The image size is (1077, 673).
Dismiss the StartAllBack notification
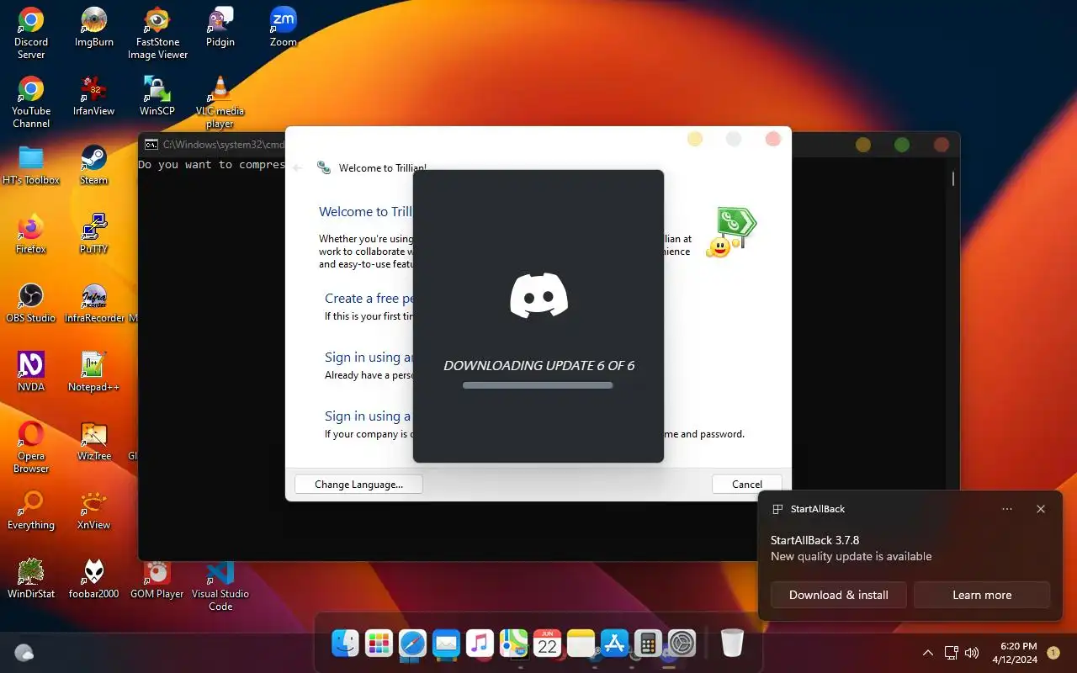(1041, 509)
